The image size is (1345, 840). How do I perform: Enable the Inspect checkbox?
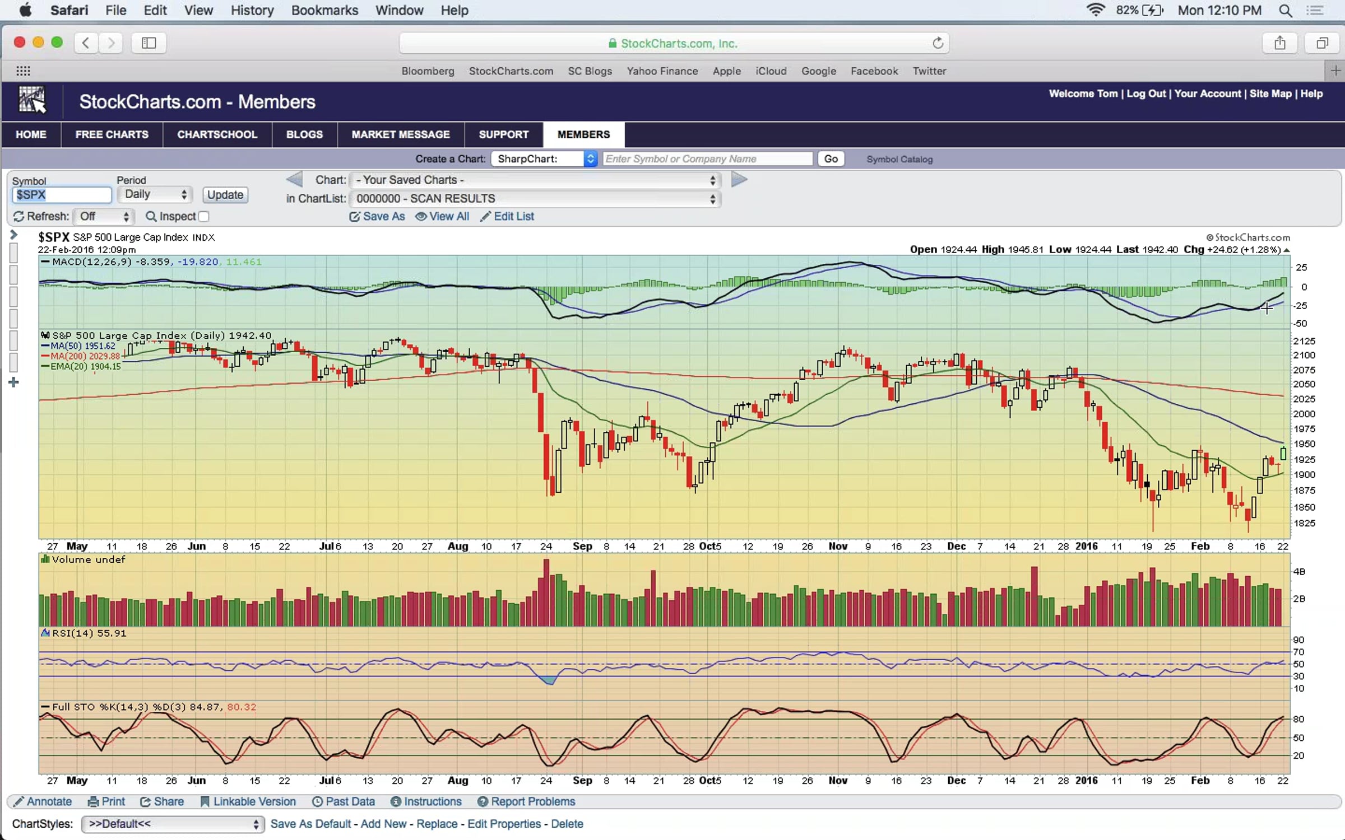204,217
